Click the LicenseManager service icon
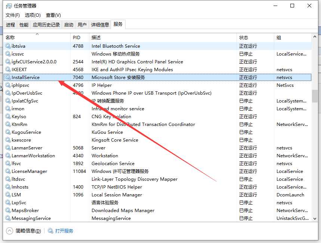This screenshot has height=243, width=321. (8, 171)
